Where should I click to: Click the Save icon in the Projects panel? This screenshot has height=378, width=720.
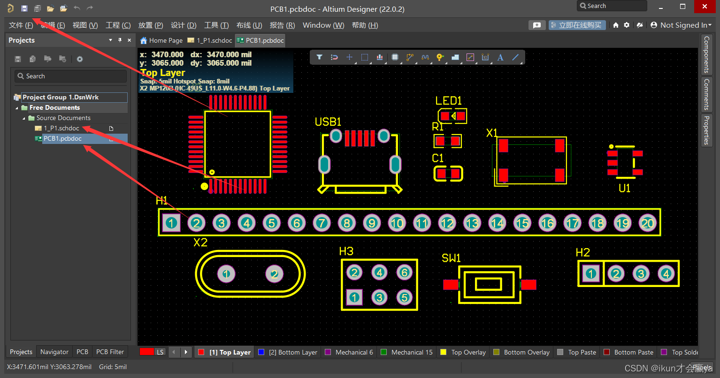coord(17,59)
